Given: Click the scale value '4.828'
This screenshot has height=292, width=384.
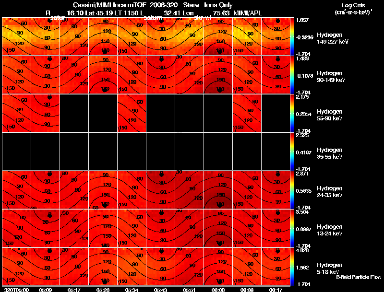Looking at the screenshot, I should coord(302,250).
